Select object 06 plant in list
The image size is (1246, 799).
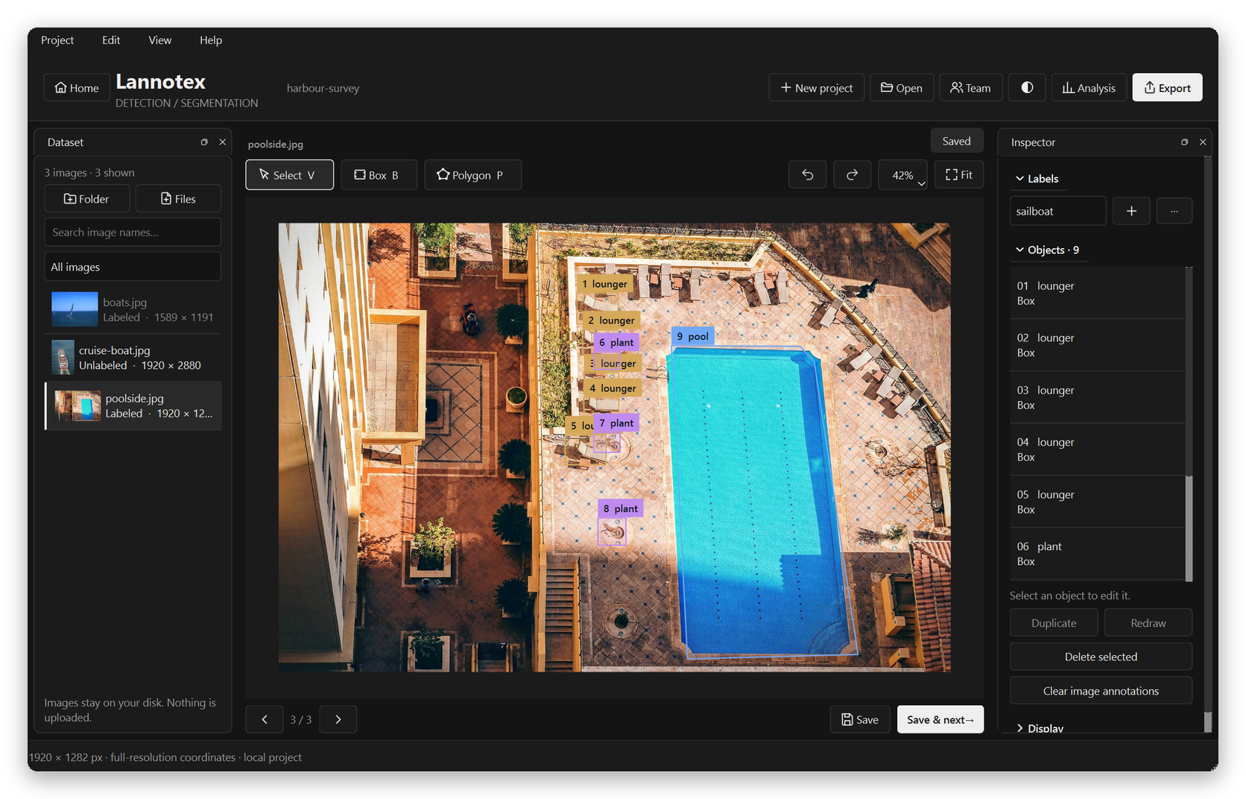click(1098, 554)
